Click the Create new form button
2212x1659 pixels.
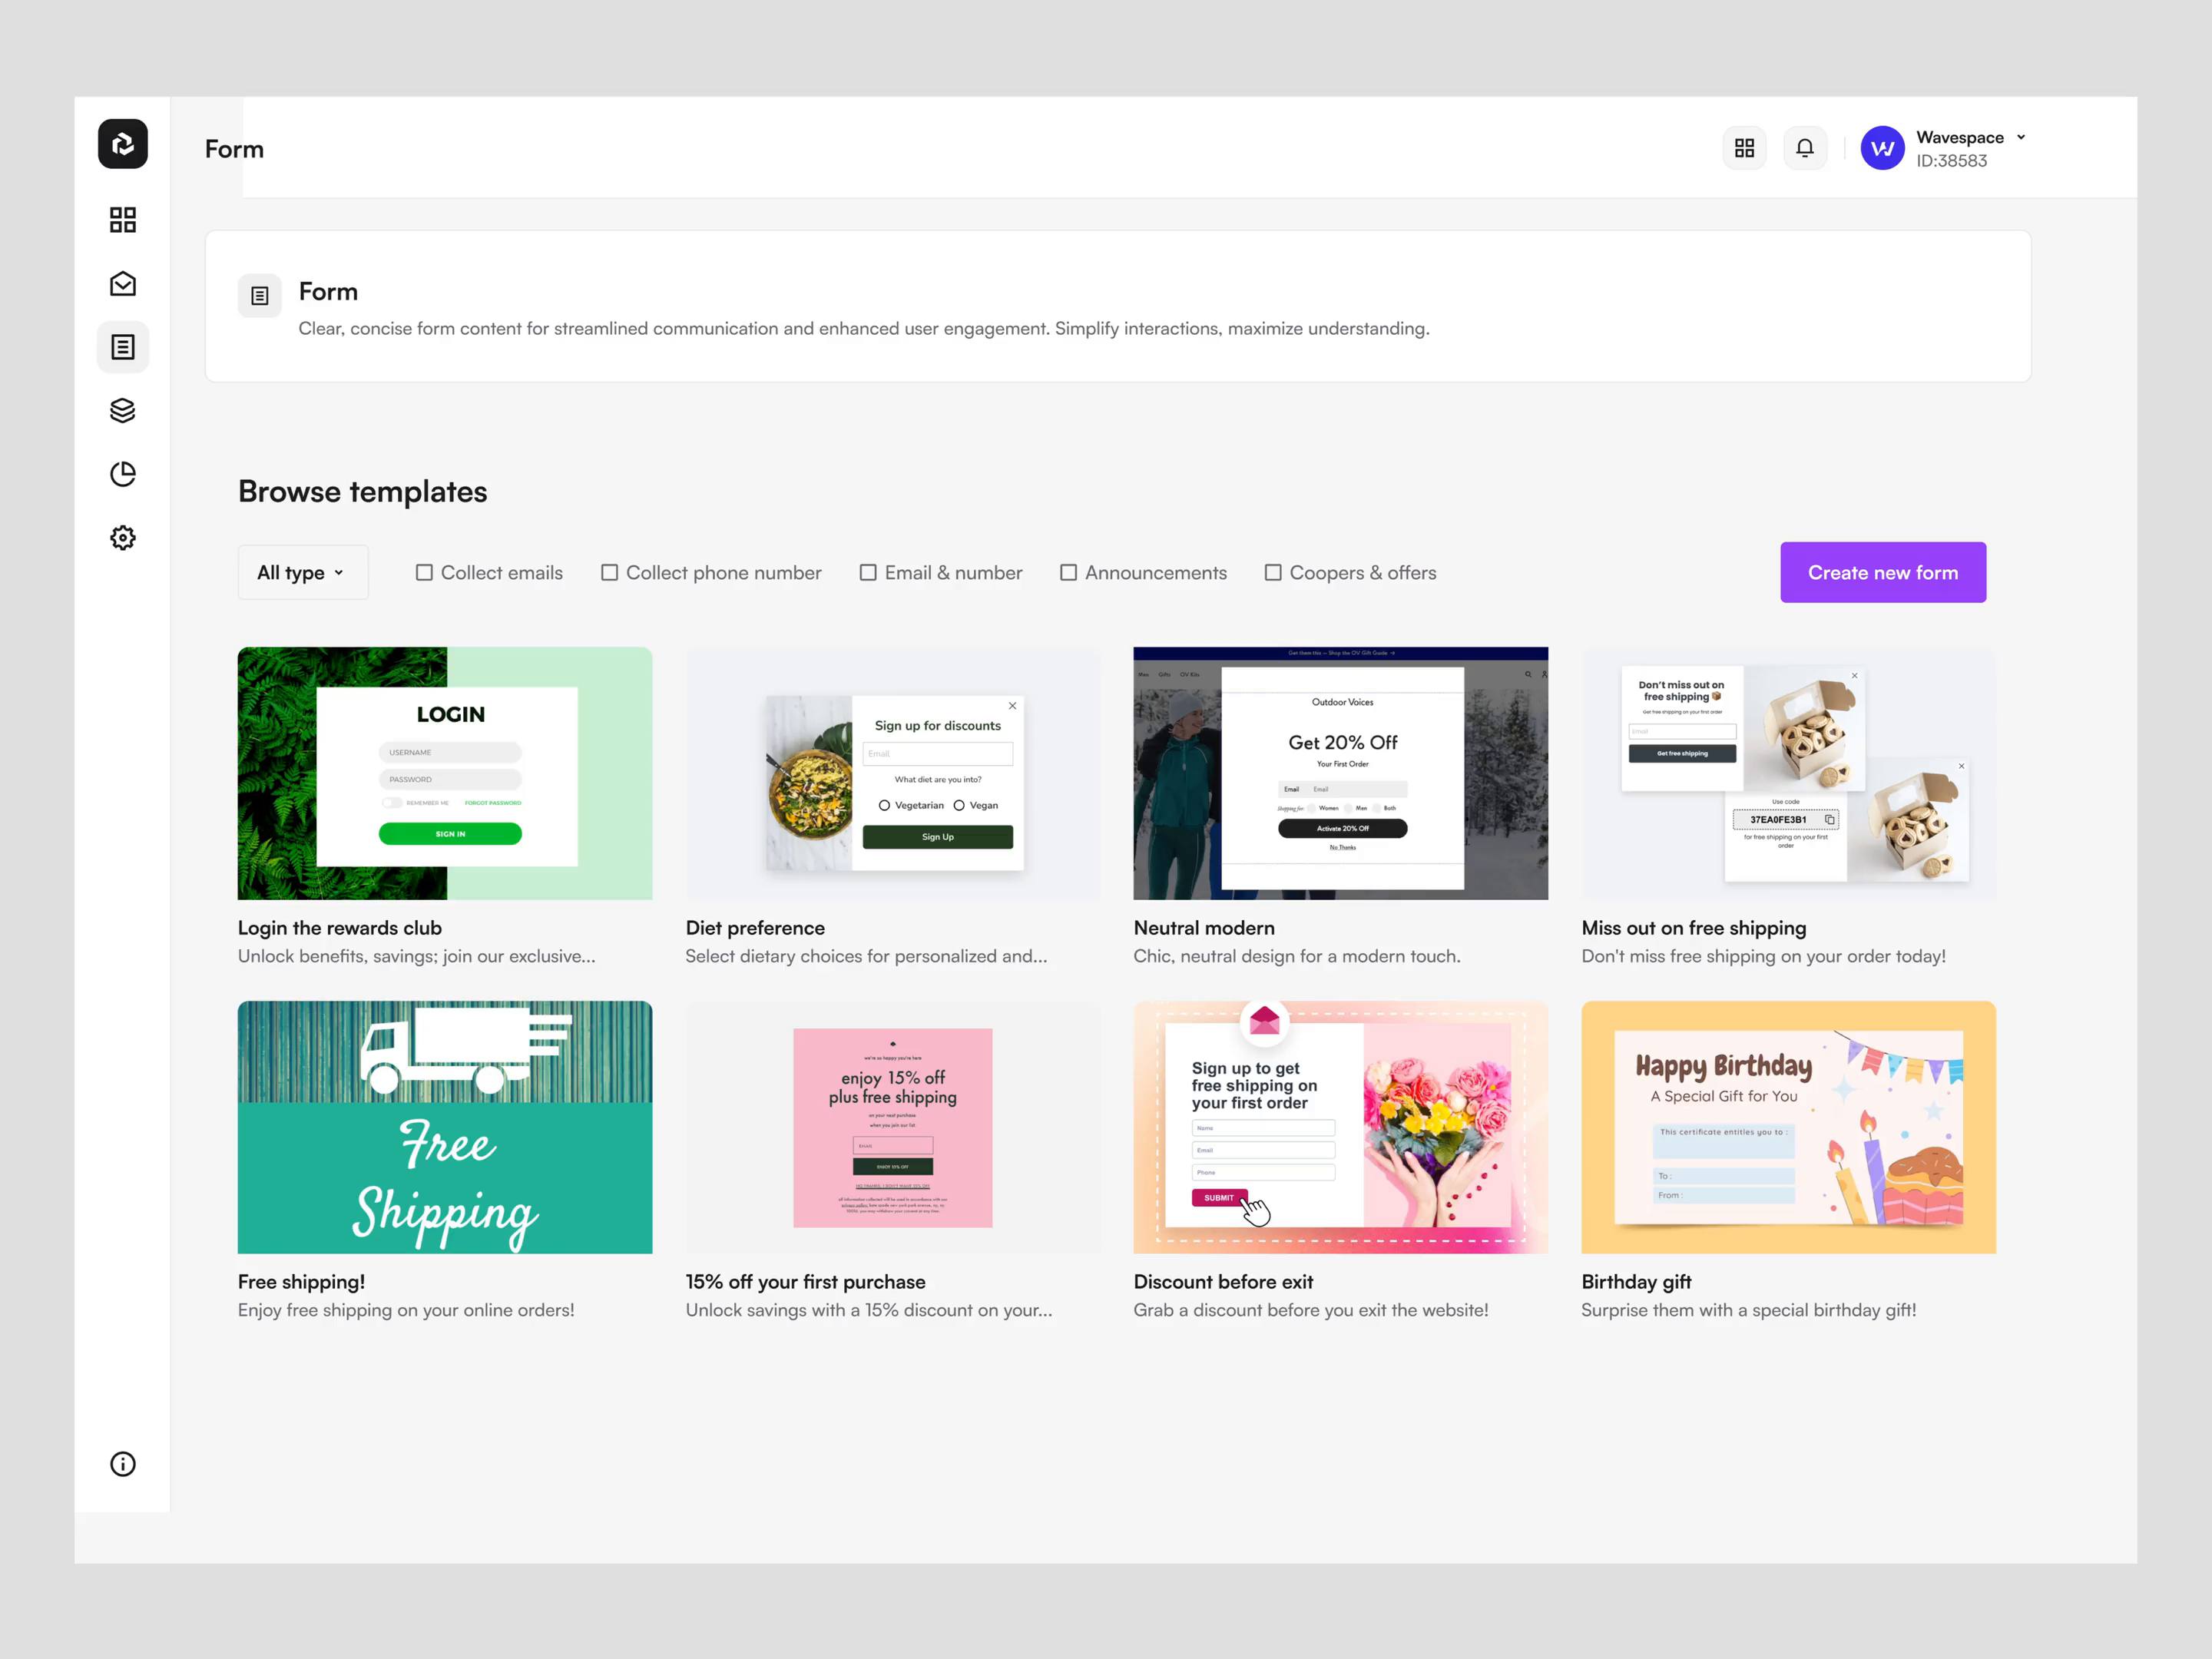tap(1883, 572)
